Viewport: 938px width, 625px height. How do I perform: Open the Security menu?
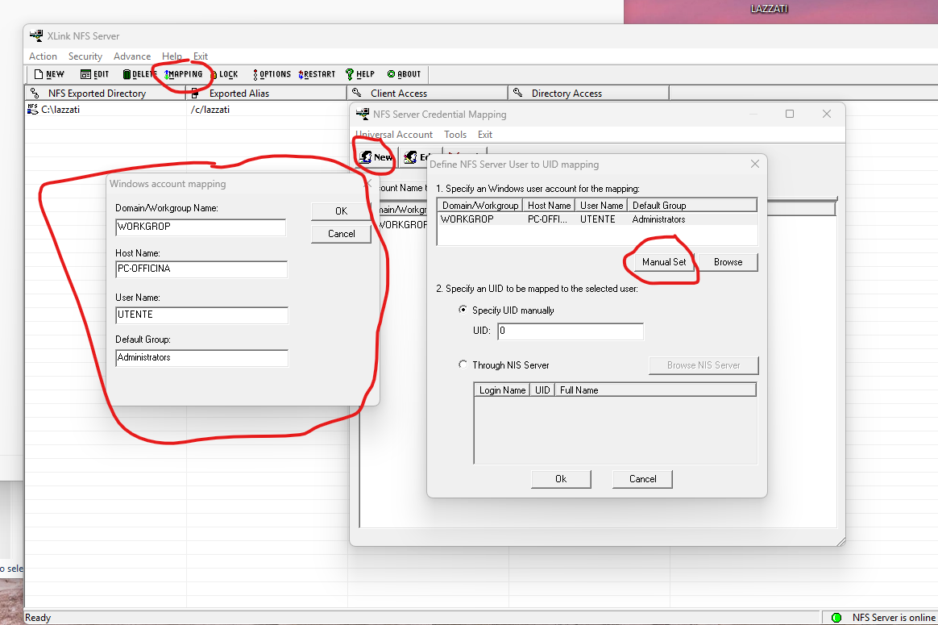pyautogui.click(x=85, y=56)
